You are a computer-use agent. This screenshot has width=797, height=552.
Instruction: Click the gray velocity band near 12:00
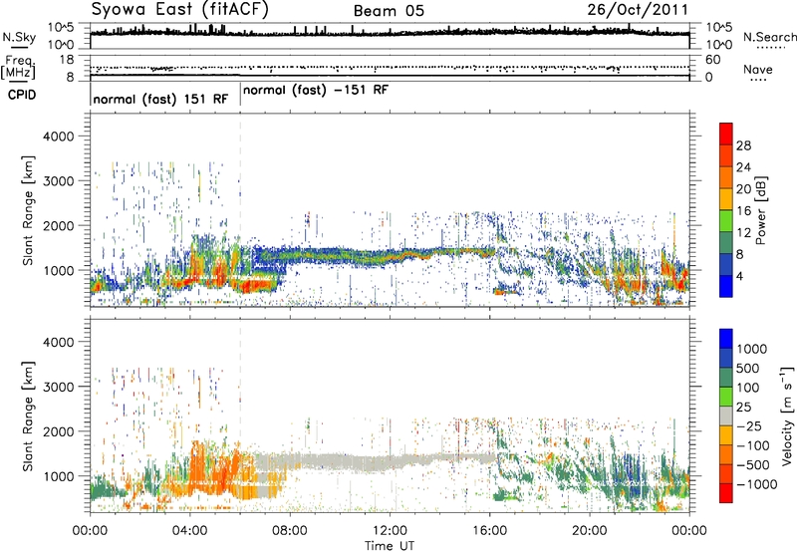(390, 463)
